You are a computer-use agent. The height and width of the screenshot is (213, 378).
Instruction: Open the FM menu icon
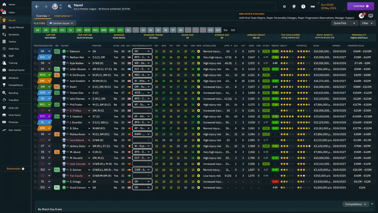(312, 6)
